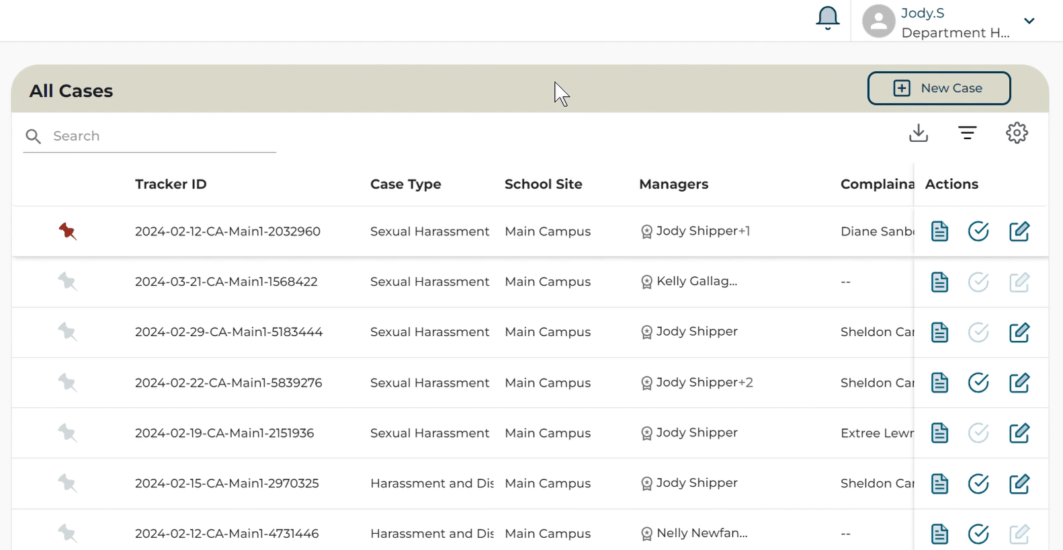This screenshot has width=1063, height=550.
Task: Pin case 2024-02-22-CA-Main1-5839276
Action: [67, 383]
